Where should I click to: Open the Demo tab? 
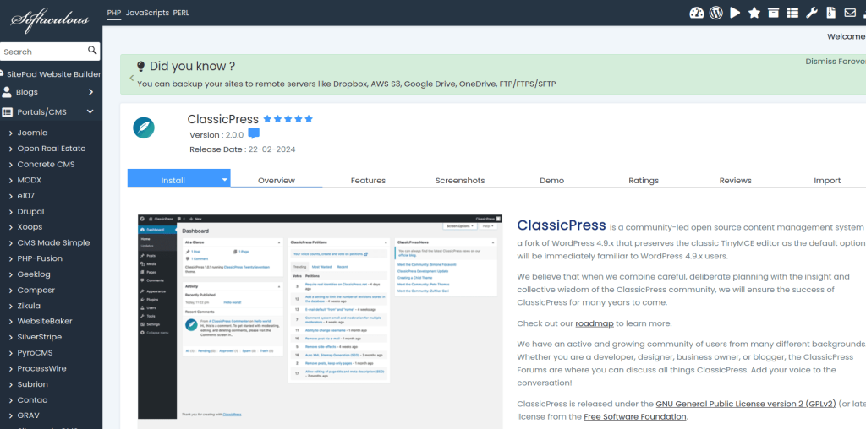(551, 180)
